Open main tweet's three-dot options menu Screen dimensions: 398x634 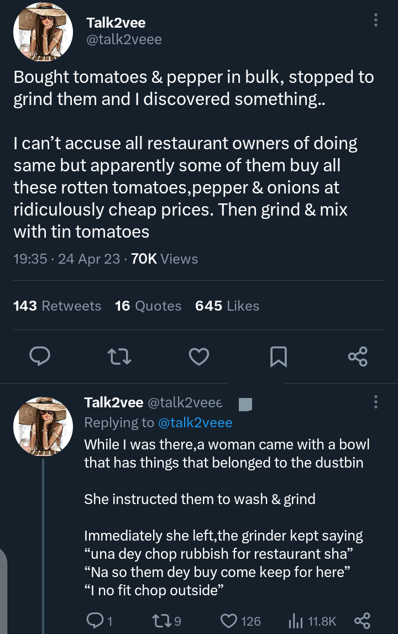[376, 21]
